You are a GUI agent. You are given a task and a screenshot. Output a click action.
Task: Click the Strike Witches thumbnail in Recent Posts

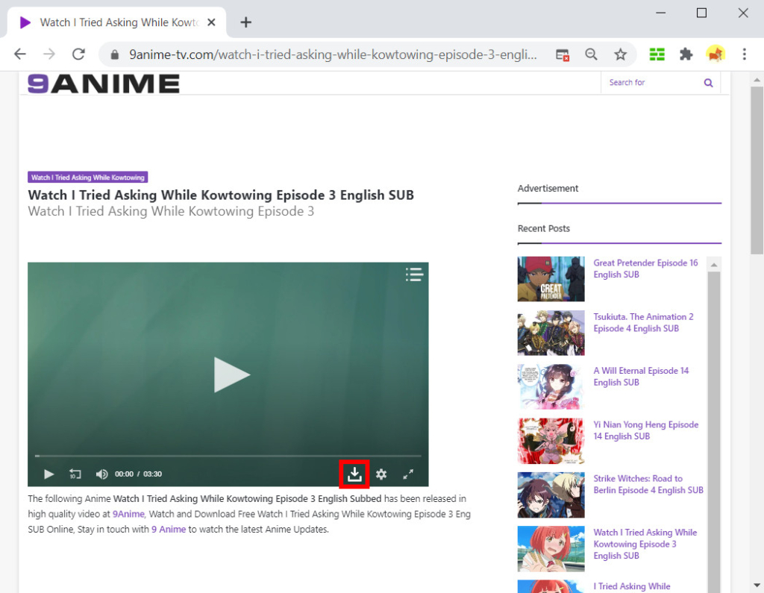tap(551, 495)
